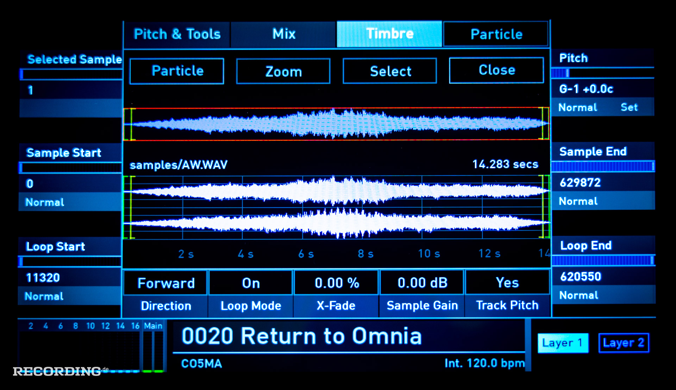
Task: Toggle Track Pitch Yes value
Action: pos(507,282)
